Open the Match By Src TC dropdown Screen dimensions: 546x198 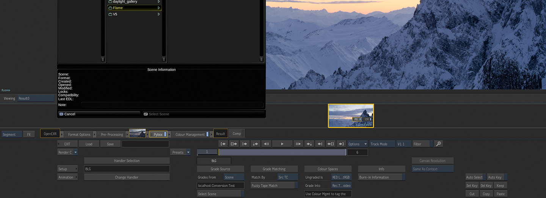tap(288, 177)
